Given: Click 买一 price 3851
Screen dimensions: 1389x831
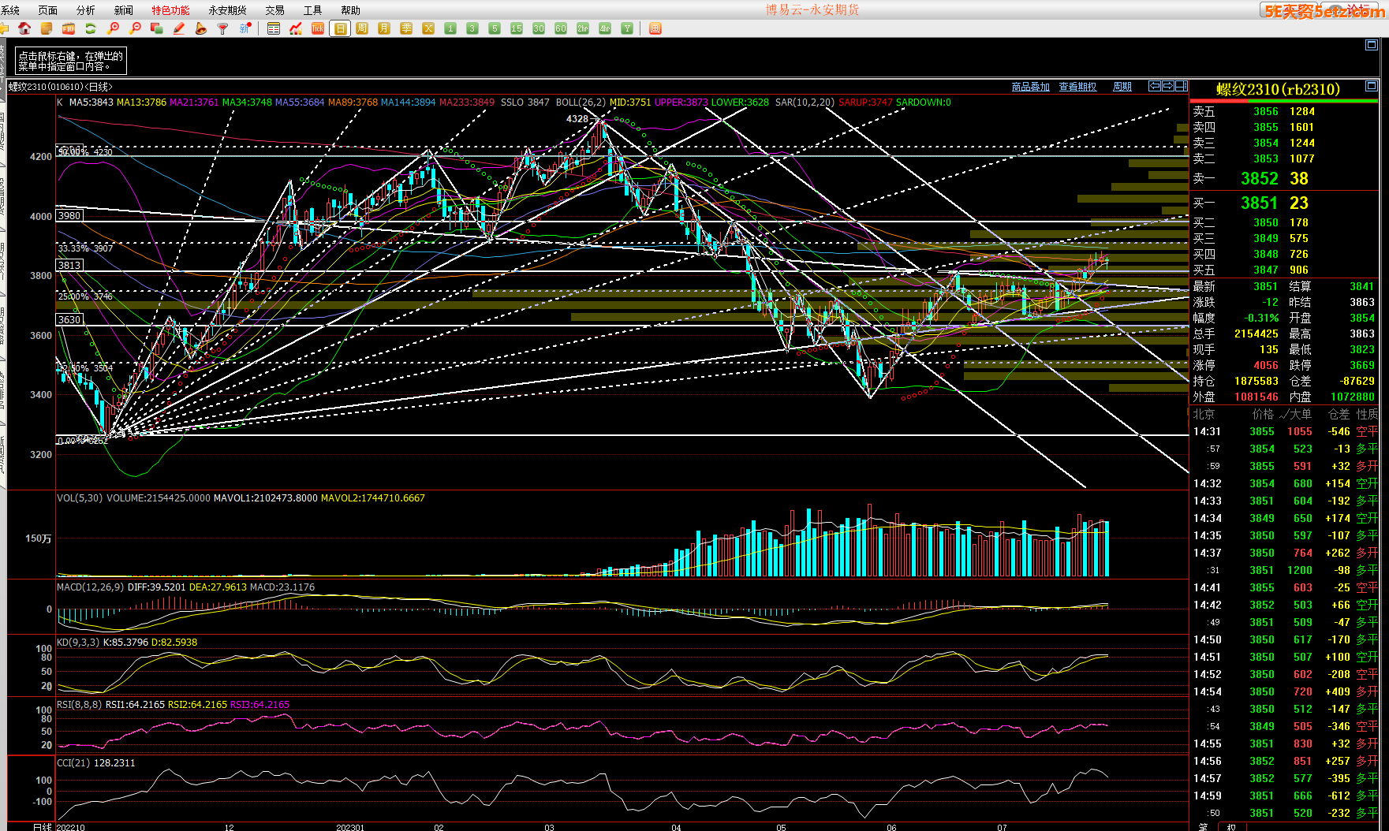Looking at the screenshot, I should [x=1259, y=203].
